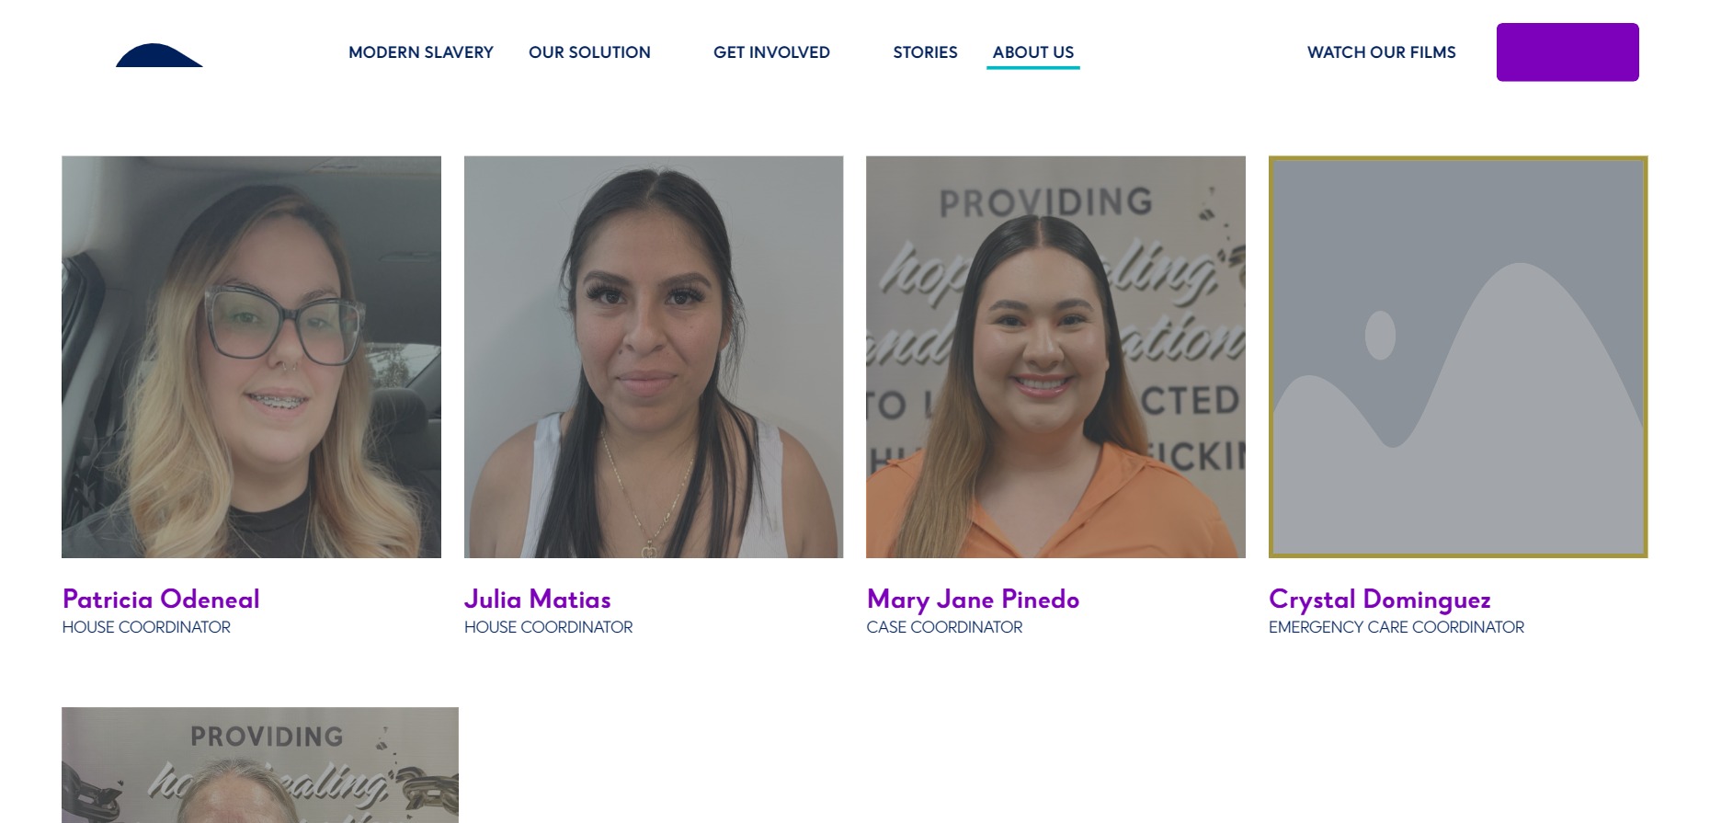Screen dimensions: 1710x823
Task: Click the Patricia Odeneal name link
Action: click(x=161, y=600)
